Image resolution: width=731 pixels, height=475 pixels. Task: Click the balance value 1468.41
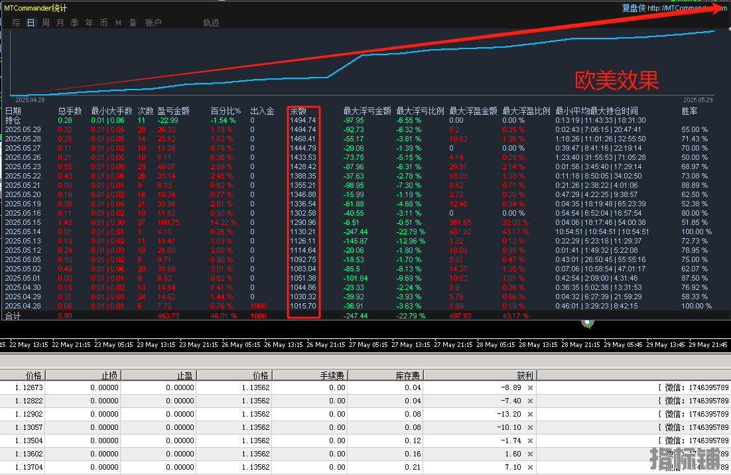303,139
